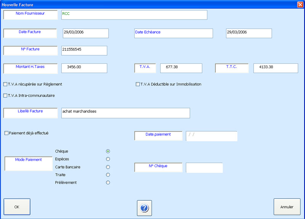The height and width of the screenshot is (219, 305).
Task: Pick the Traite payment option
Action: point(108,175)
